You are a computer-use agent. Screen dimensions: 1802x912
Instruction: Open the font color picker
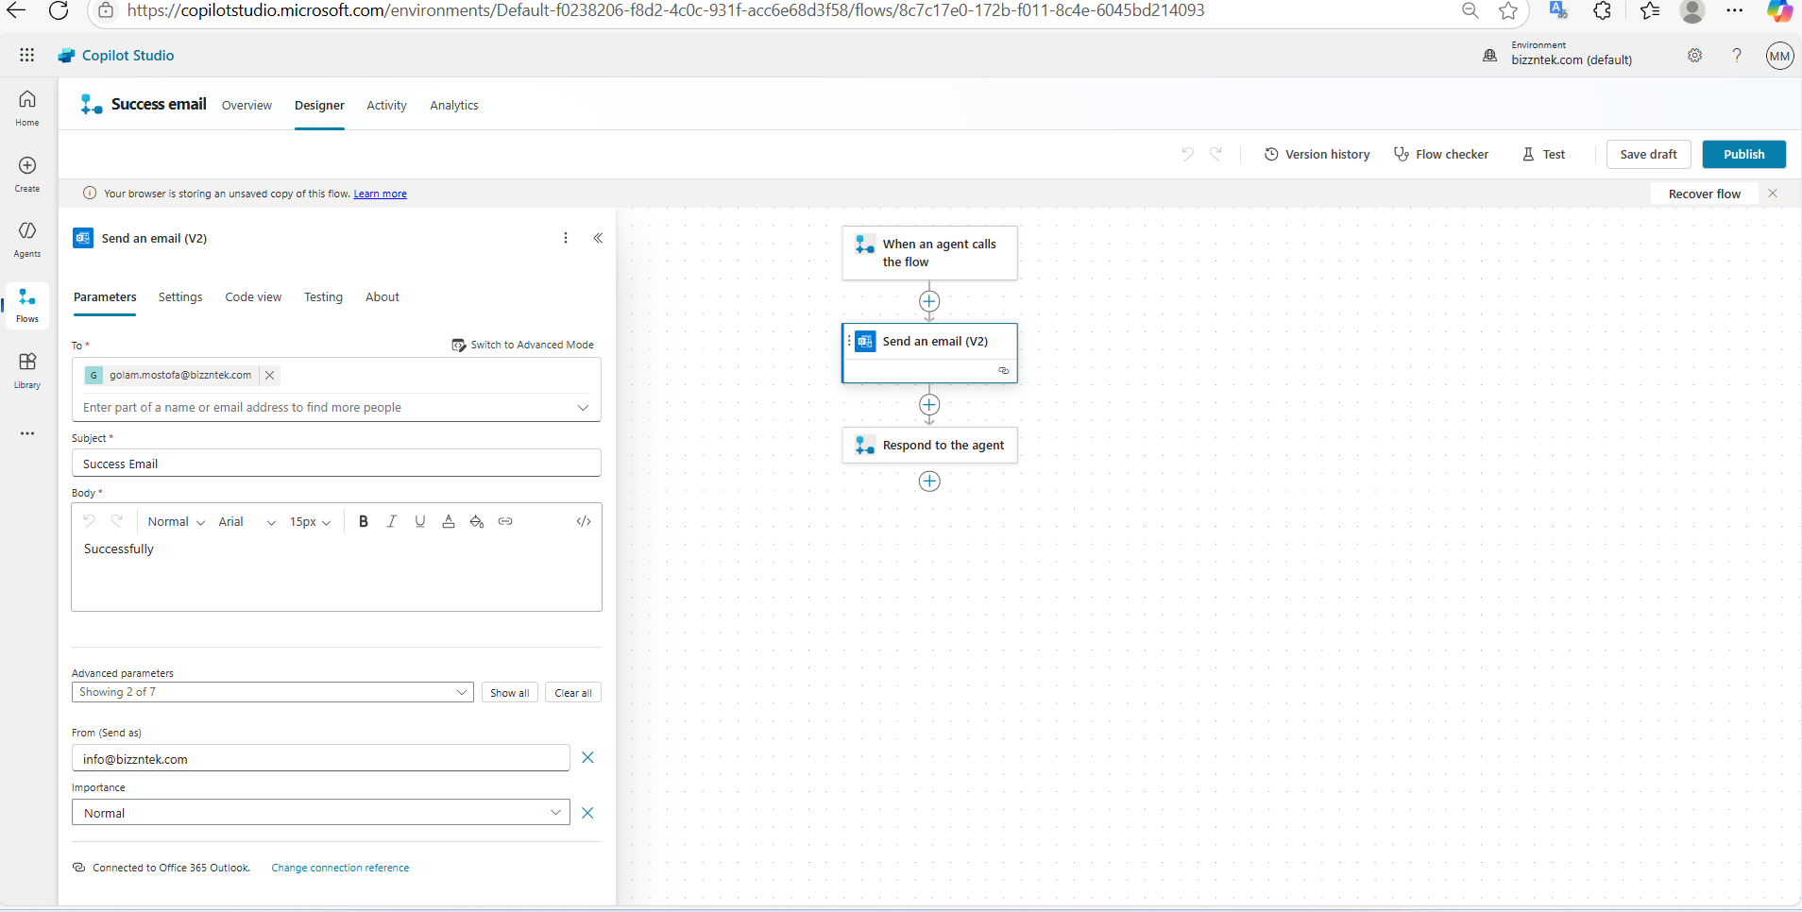[448, 520]
